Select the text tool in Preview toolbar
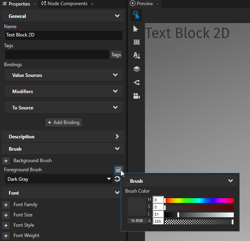 [x=137, y=55]
